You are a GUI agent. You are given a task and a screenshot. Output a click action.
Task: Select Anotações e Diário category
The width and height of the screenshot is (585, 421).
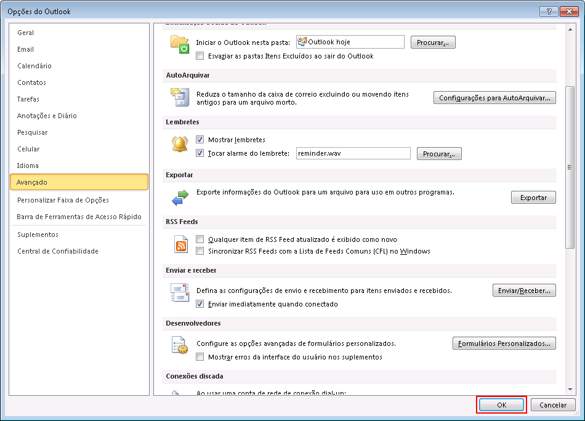point(79,116)
